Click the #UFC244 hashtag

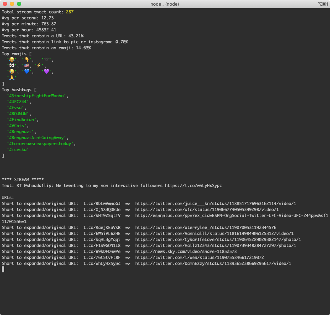(18, 102)
